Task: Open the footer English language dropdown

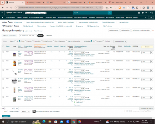Action: coord(25,111)
